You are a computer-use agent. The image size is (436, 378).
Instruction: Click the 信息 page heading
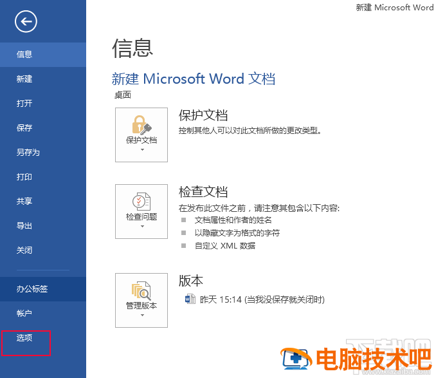coord(132,48)
